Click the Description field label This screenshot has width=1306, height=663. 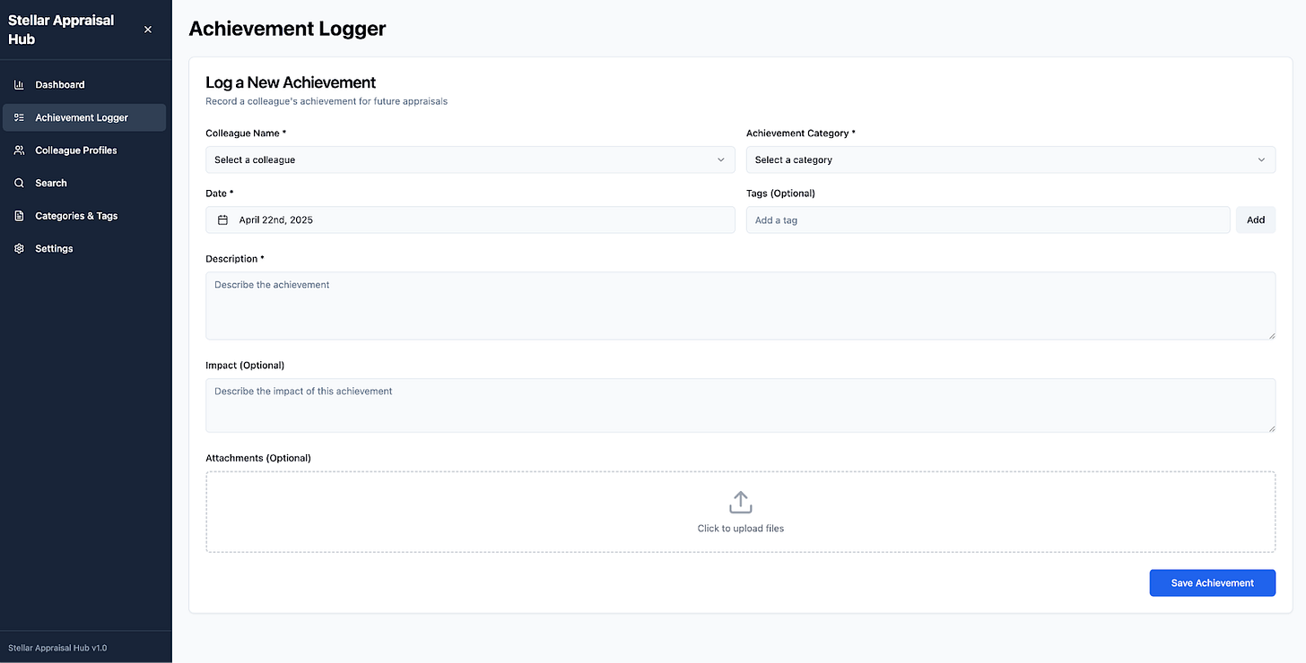(235, 259)
